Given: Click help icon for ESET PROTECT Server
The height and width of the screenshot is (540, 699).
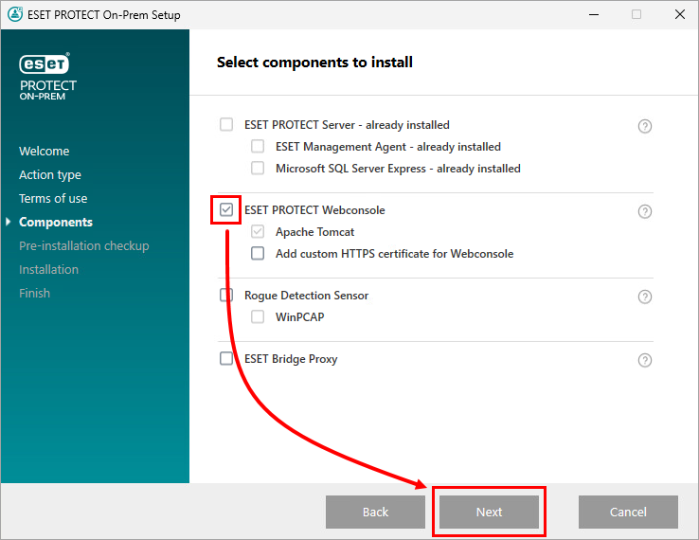Looking at the screenshot, I should [645, 126].
